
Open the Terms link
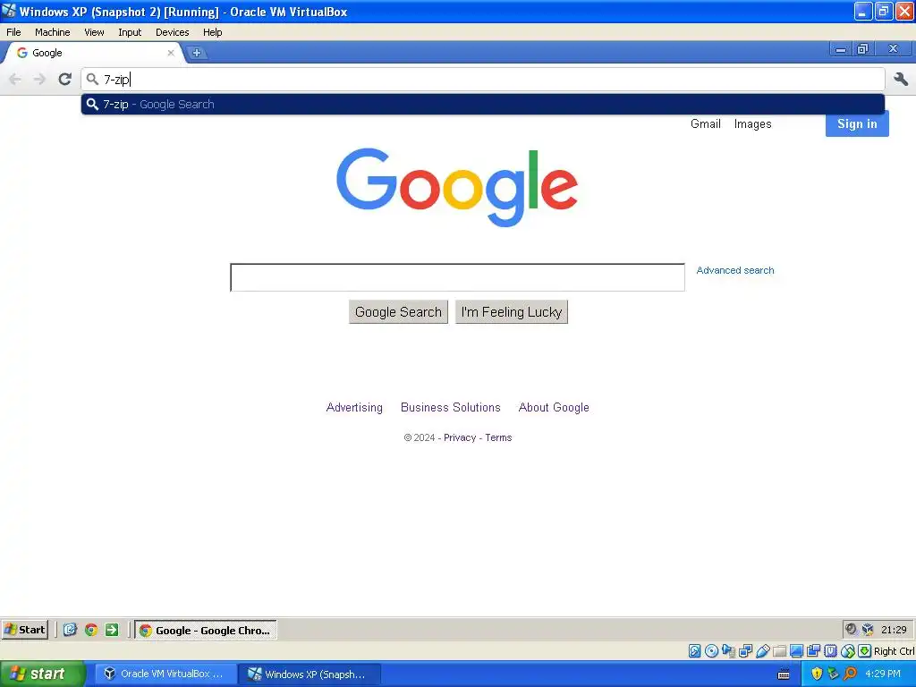498,437
